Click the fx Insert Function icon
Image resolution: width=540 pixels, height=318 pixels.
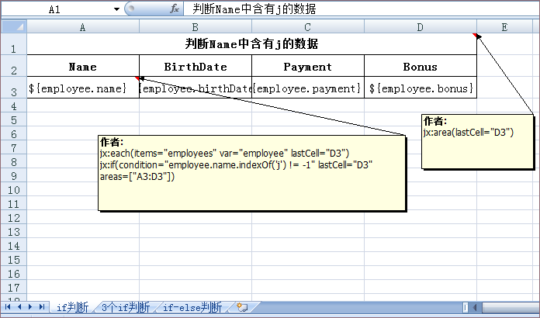[175, 9]
